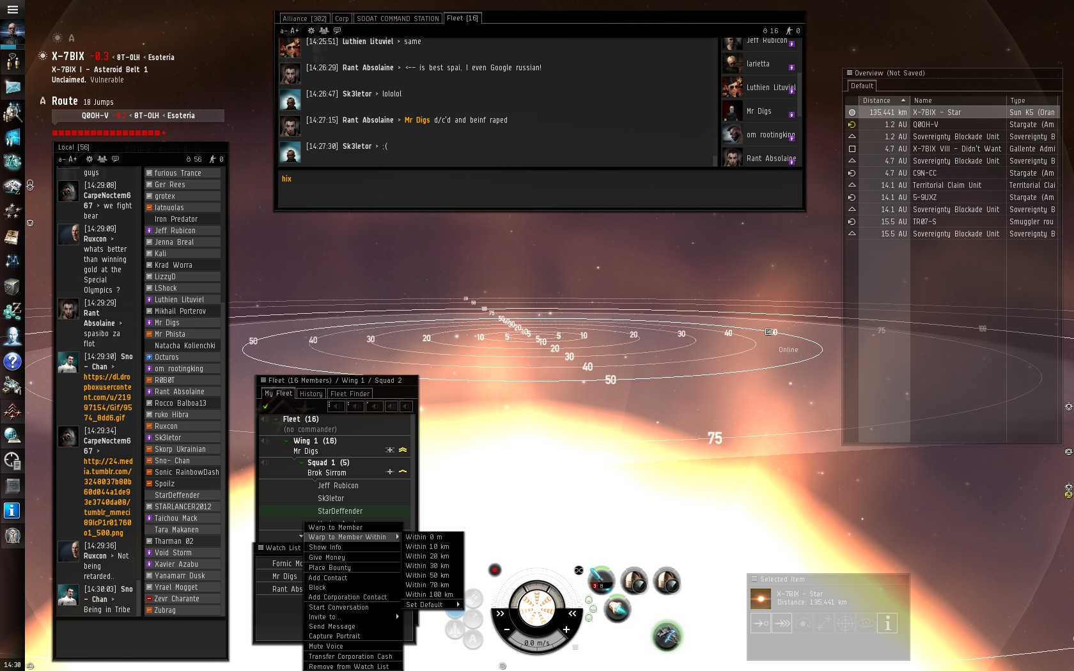Toggle the HUD left side panel arrows
Image resolution: width=1074 pixels, height=671 pixels.
[501, 613]
